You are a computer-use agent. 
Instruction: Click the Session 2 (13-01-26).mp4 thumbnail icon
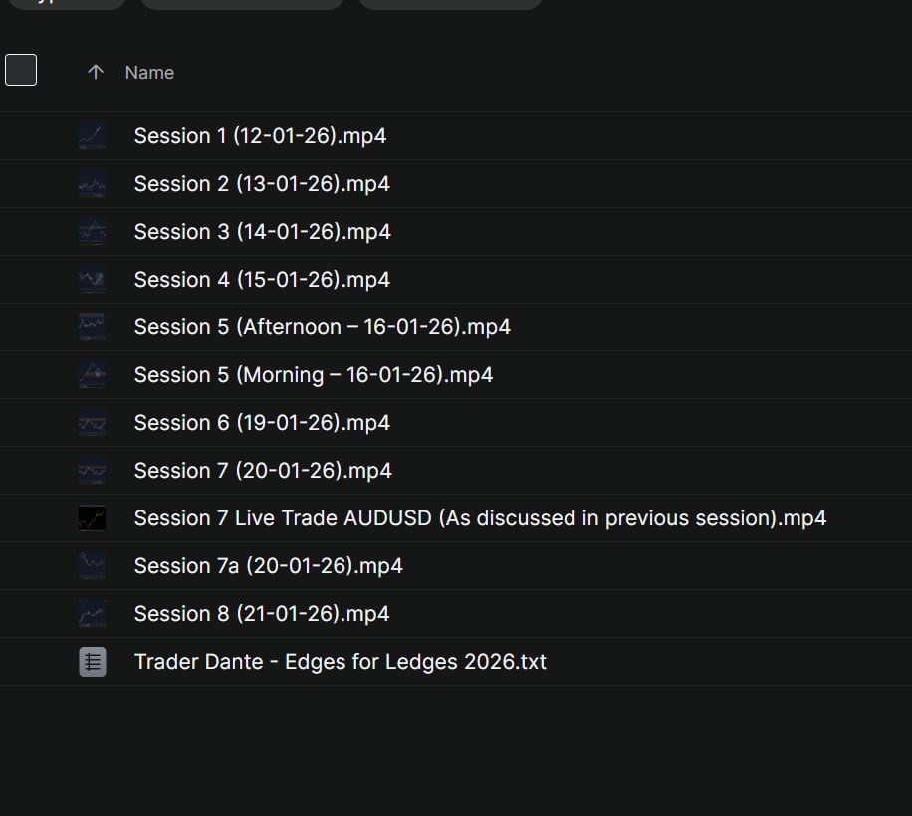click(x=92, y=184)
